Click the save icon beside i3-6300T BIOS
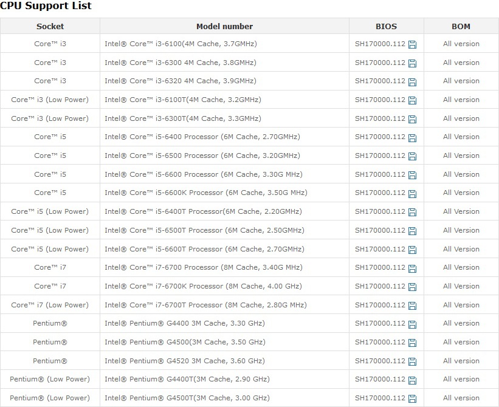The width and height of the screenshot is (499, 407). tap(412, 119)
